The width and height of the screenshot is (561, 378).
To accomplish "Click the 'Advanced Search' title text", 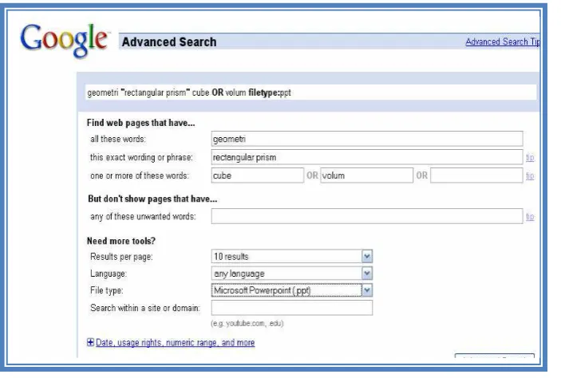I will point(169,41).
